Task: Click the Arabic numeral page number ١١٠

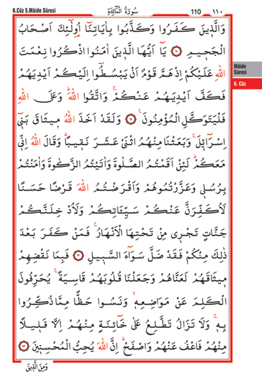Action: (x=217, y=11)
